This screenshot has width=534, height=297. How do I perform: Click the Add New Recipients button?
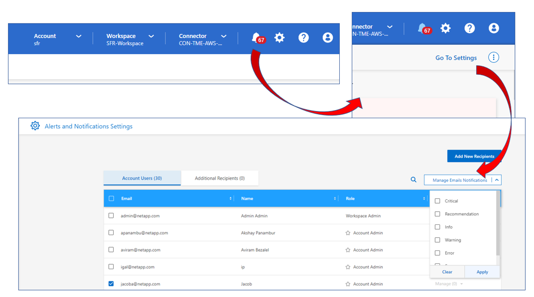474,156
